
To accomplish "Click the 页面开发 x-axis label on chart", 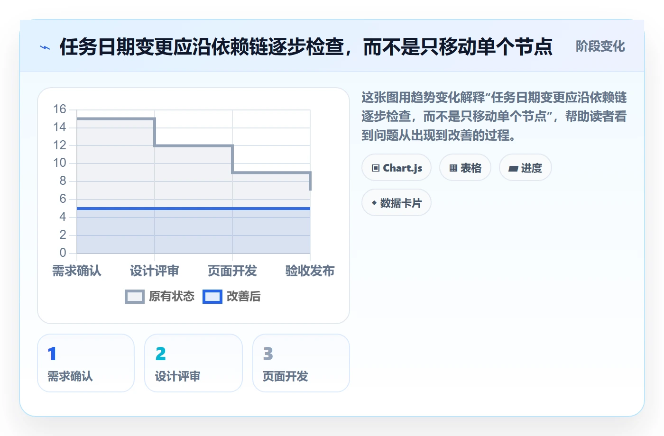I will (232, 271).
